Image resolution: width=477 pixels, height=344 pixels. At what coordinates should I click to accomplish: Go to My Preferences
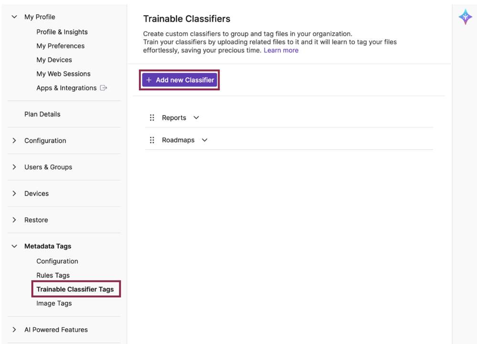(x=61, y=46)
